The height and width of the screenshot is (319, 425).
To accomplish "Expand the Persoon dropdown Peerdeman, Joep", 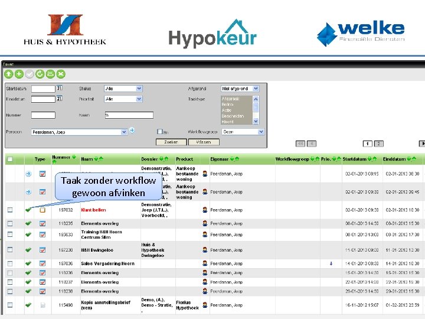I will coord(79,132).
